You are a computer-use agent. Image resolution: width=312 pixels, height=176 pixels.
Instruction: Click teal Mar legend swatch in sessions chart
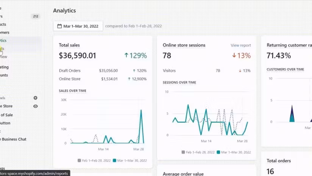[x=218, y=152]
